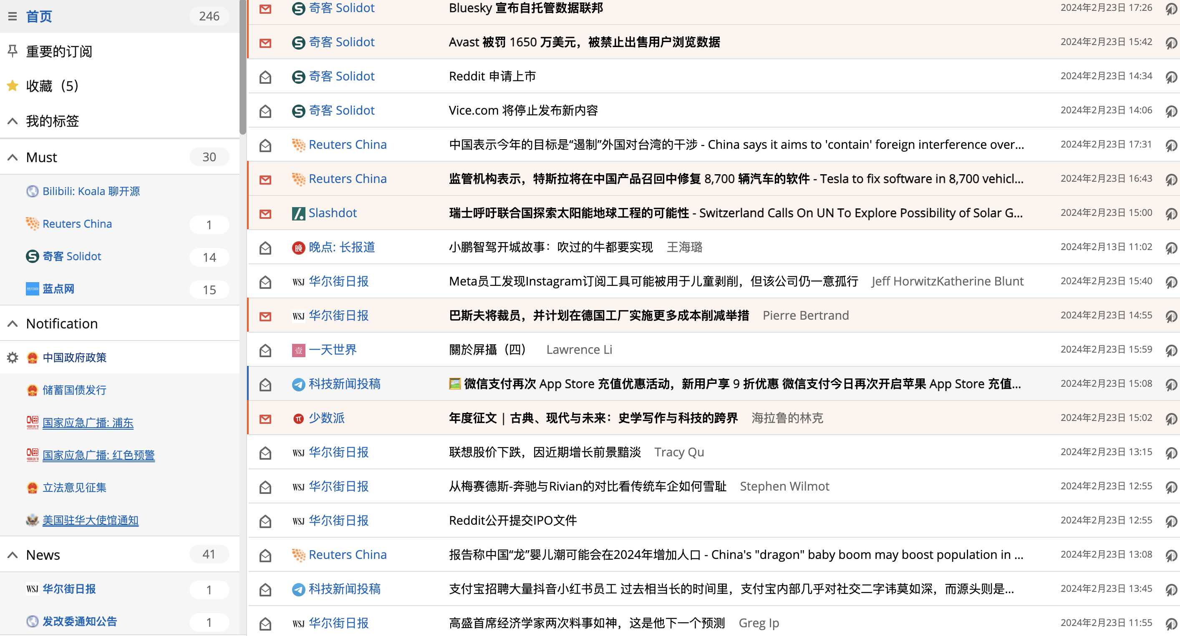Toggle the read status of the 巴斯夫将裁员 article
This screenshot has width=1180, height=636.
coord(265,316)
